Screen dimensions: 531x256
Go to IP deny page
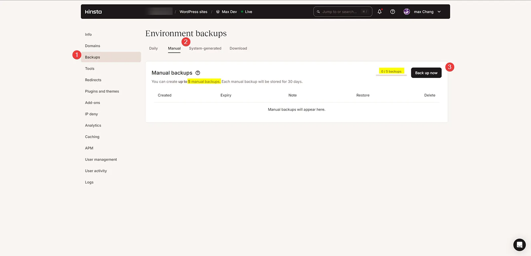point(91,114)
